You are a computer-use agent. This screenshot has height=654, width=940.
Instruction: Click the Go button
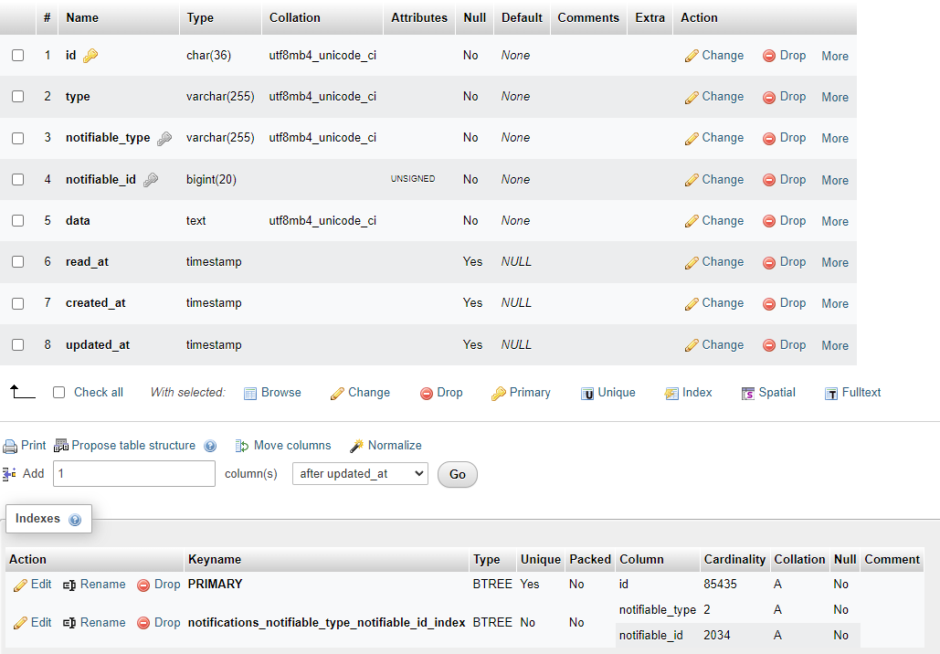pyautogui.click(x=457, y=474)
